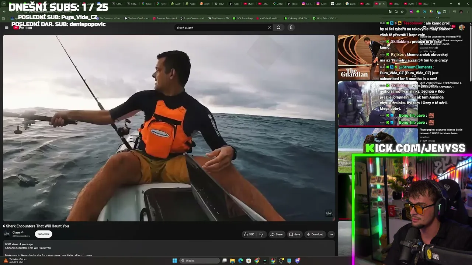Viewport: 472px width, 265px height.
Task: Expand the video description with '...more'
Action: tap(88, 255)
